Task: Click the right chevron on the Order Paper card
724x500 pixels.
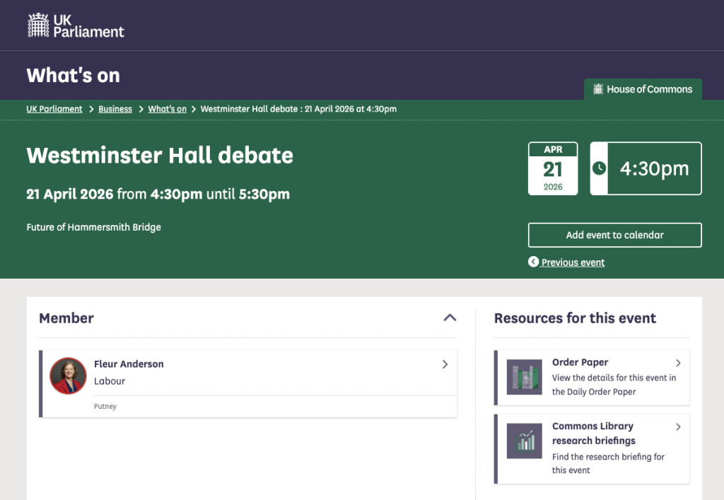Action: (678, 362)
